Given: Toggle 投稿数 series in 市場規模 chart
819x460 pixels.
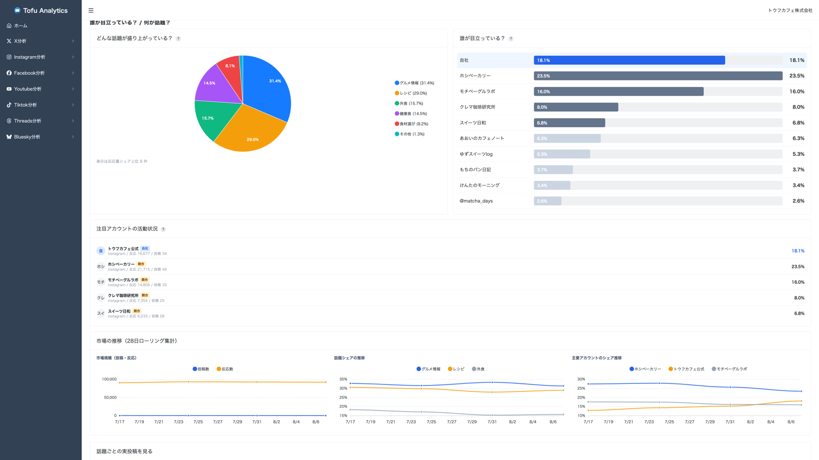Looking at the screenshot, I should tap(201, 369).
